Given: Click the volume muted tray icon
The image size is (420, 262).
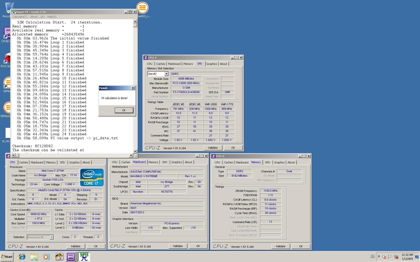Looking at the screenshot, I should coord(384,257).
